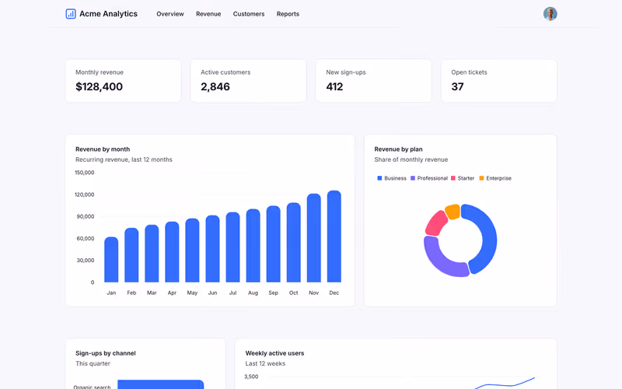Click the Organic search channel bar
Viewport: 622px width, 389px height.
point(161,384)
